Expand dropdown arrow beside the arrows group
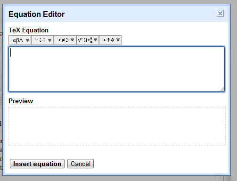The height and width of the screenshot is (181, 237). [x=118, y=40]
